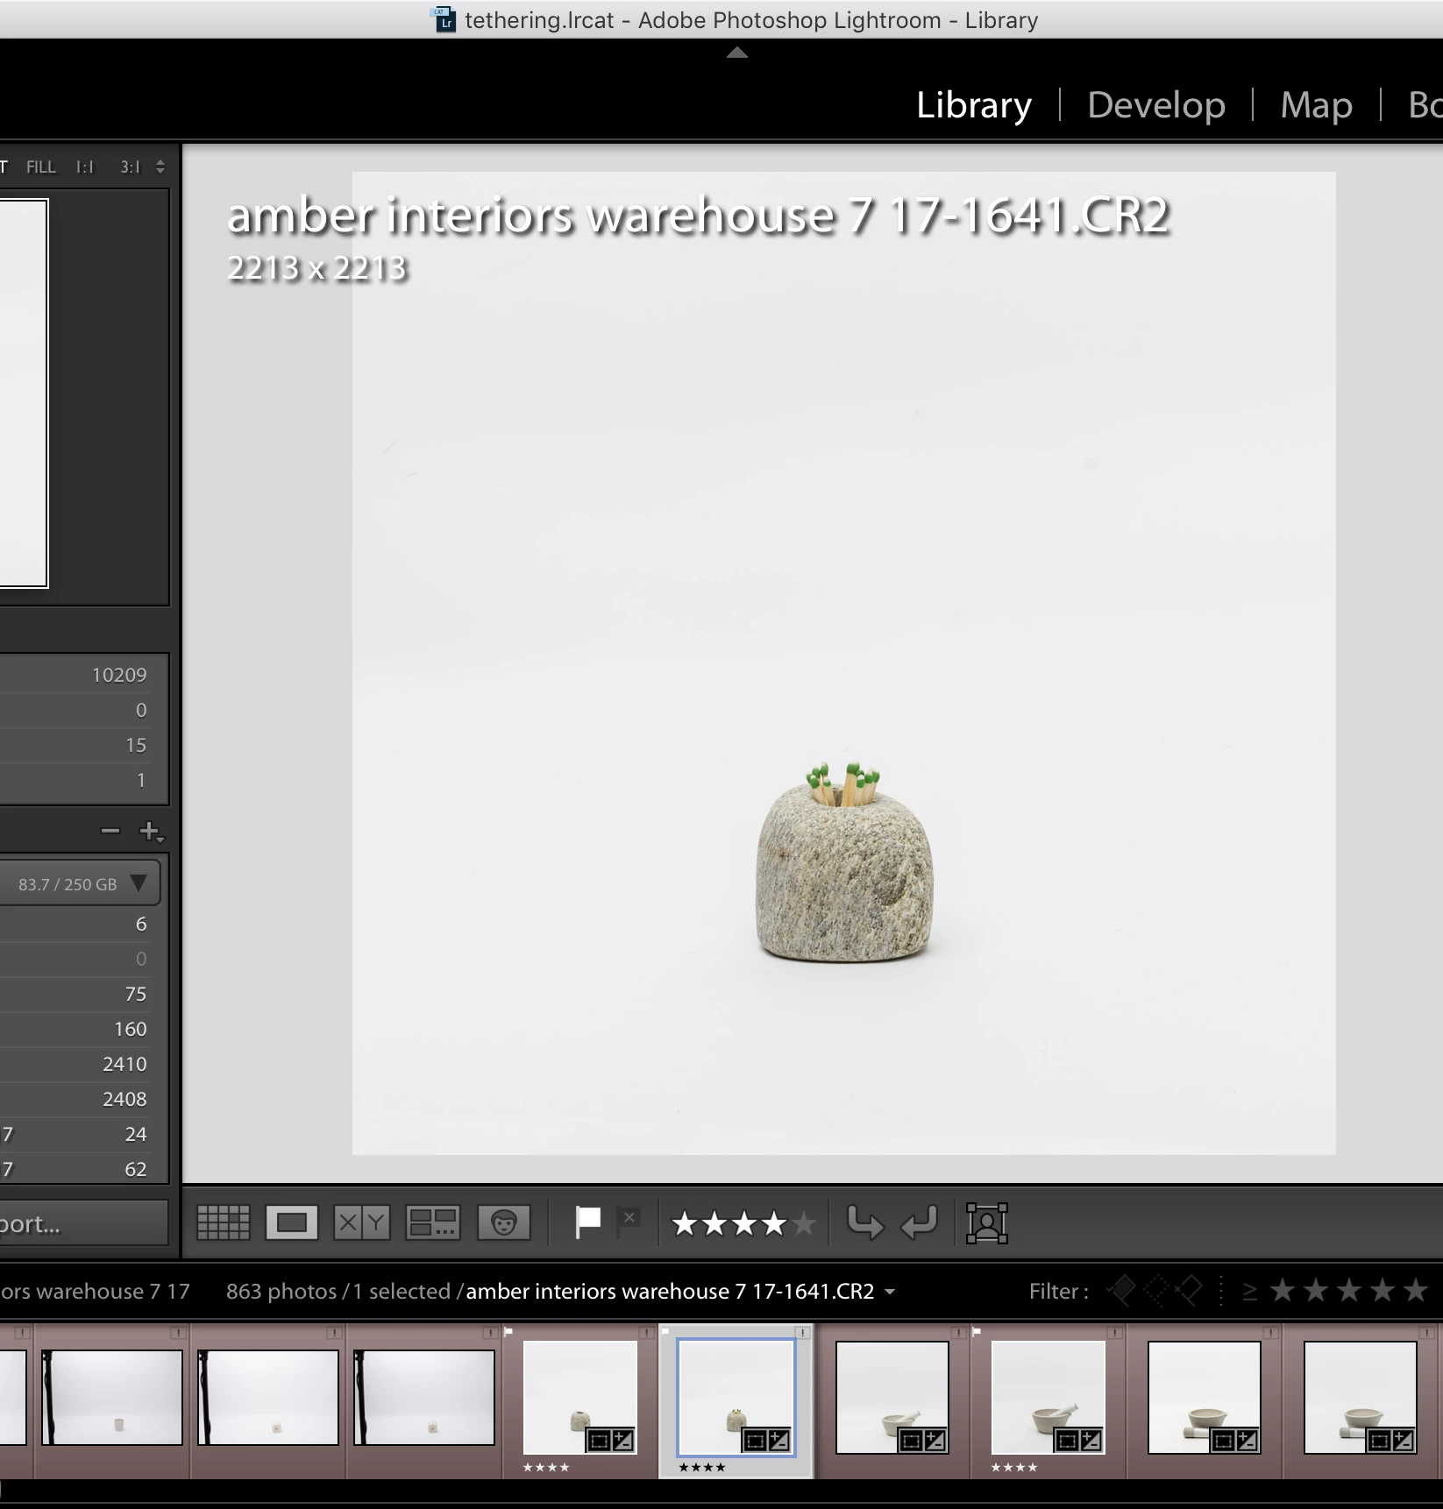Select the four-star mortar and pestle thumbnail
Screen dimensions: 1443x1509
(x=1048, y=1397)
